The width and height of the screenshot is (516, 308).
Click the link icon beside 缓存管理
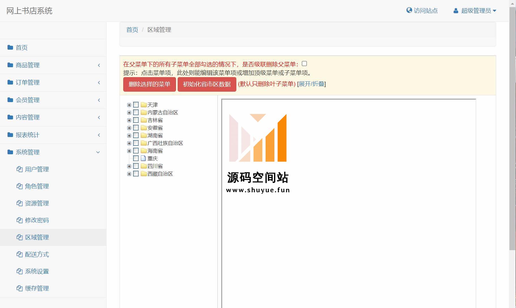[20, 288]
